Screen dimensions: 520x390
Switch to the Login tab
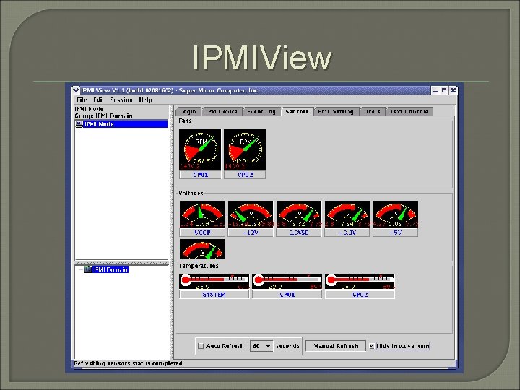[188, 112]
